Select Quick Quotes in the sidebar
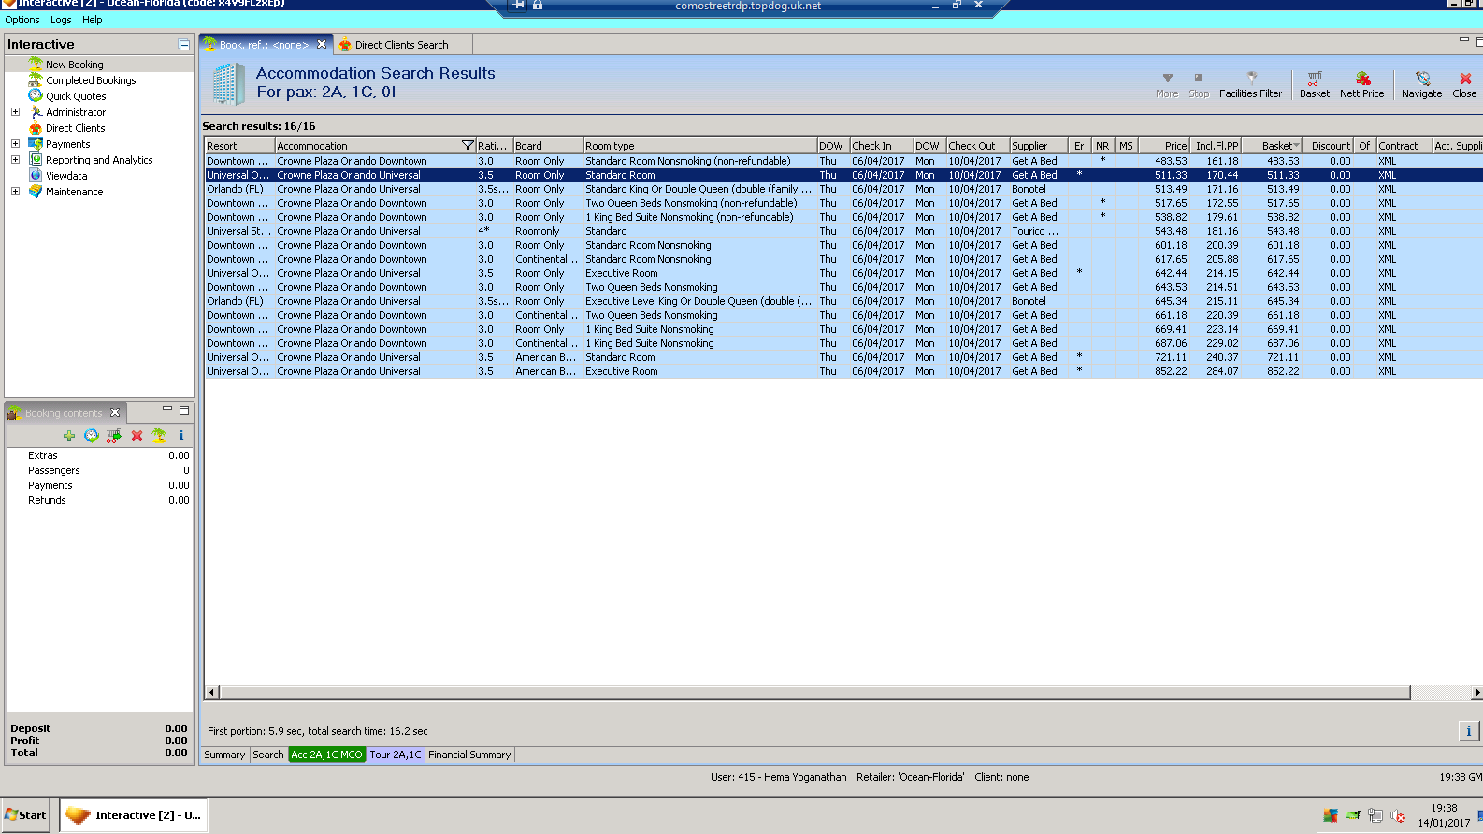The width and height of the screenshot is (1483, 834). [x=76, y=96]
